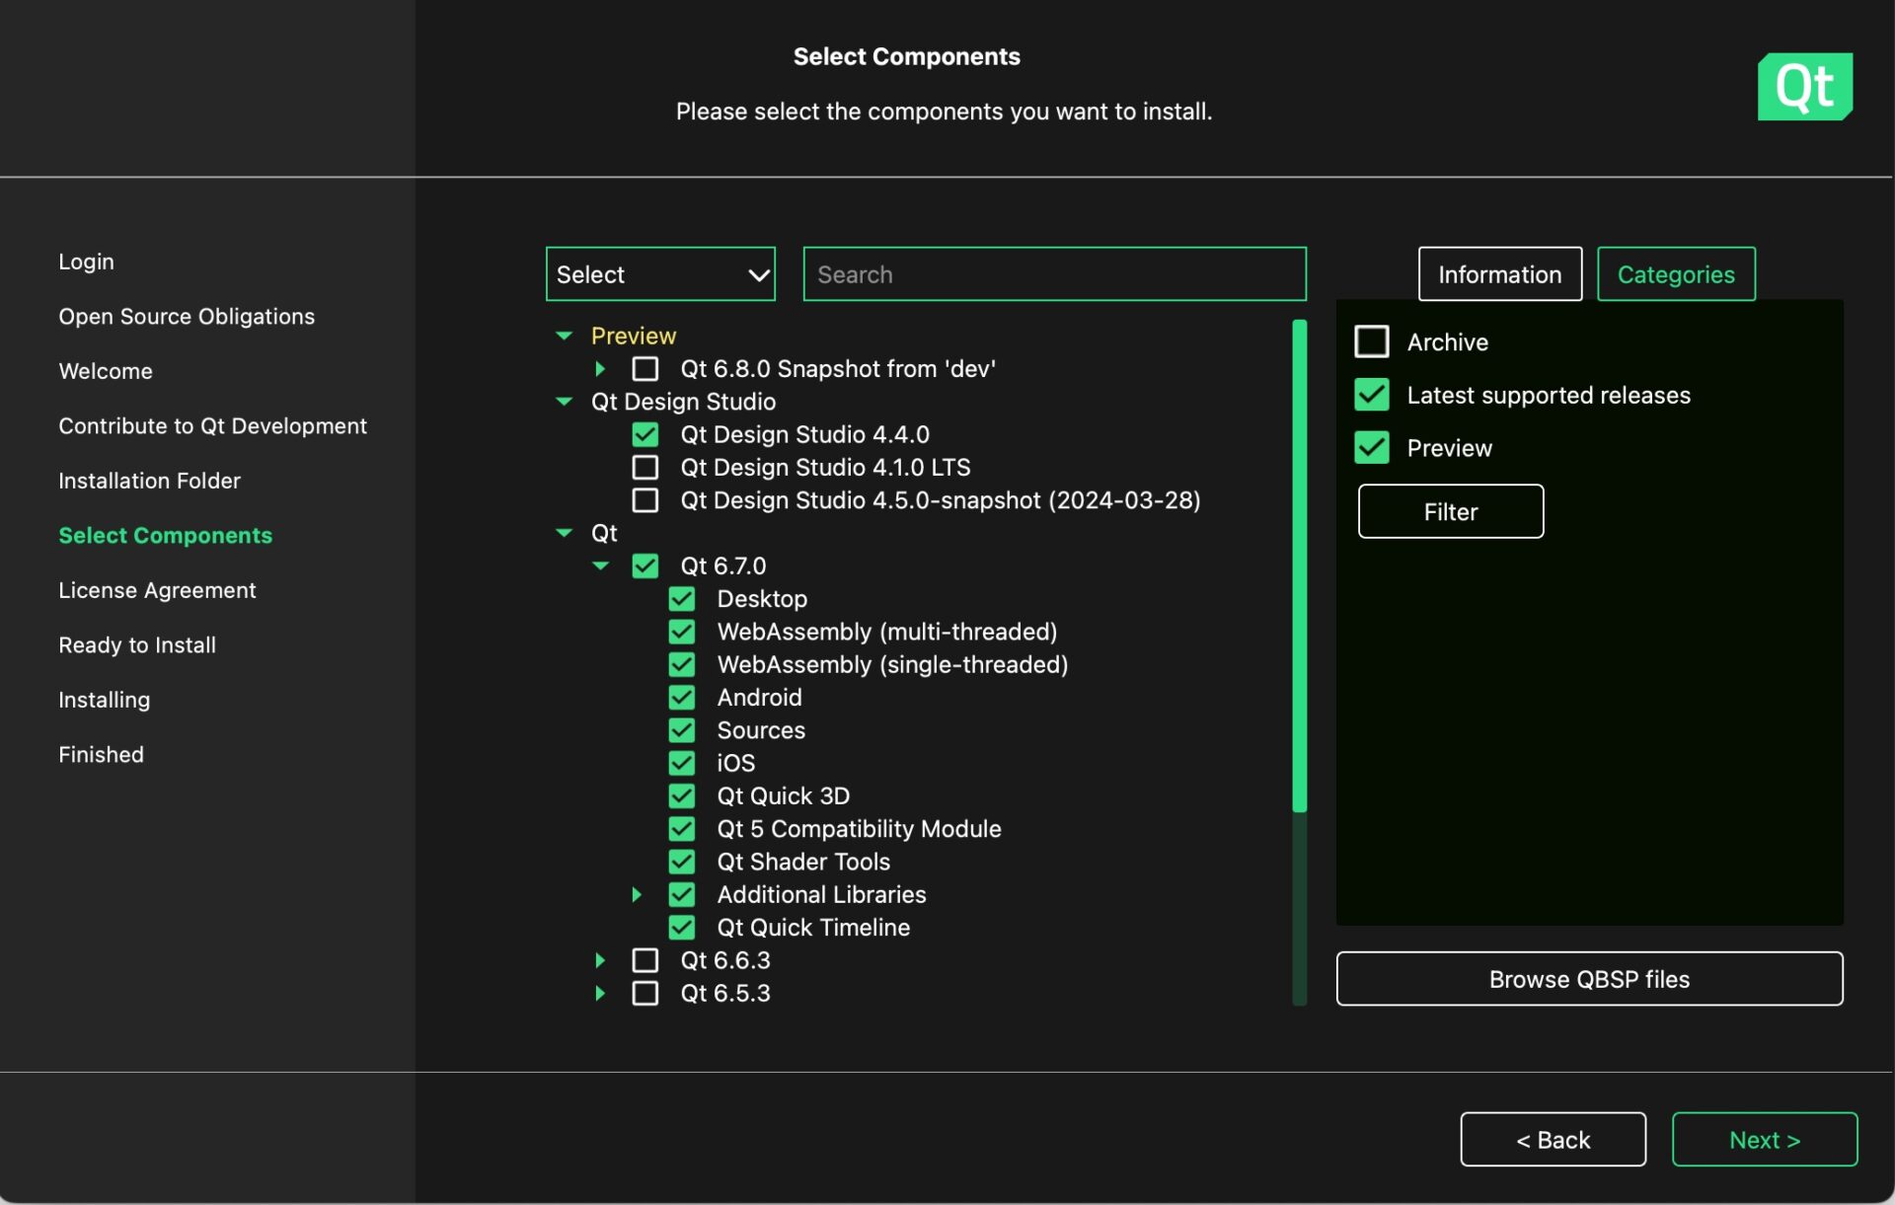Check the Qt 6.5.3 version
This screenshot has width=1895, height=1205.
645,993
